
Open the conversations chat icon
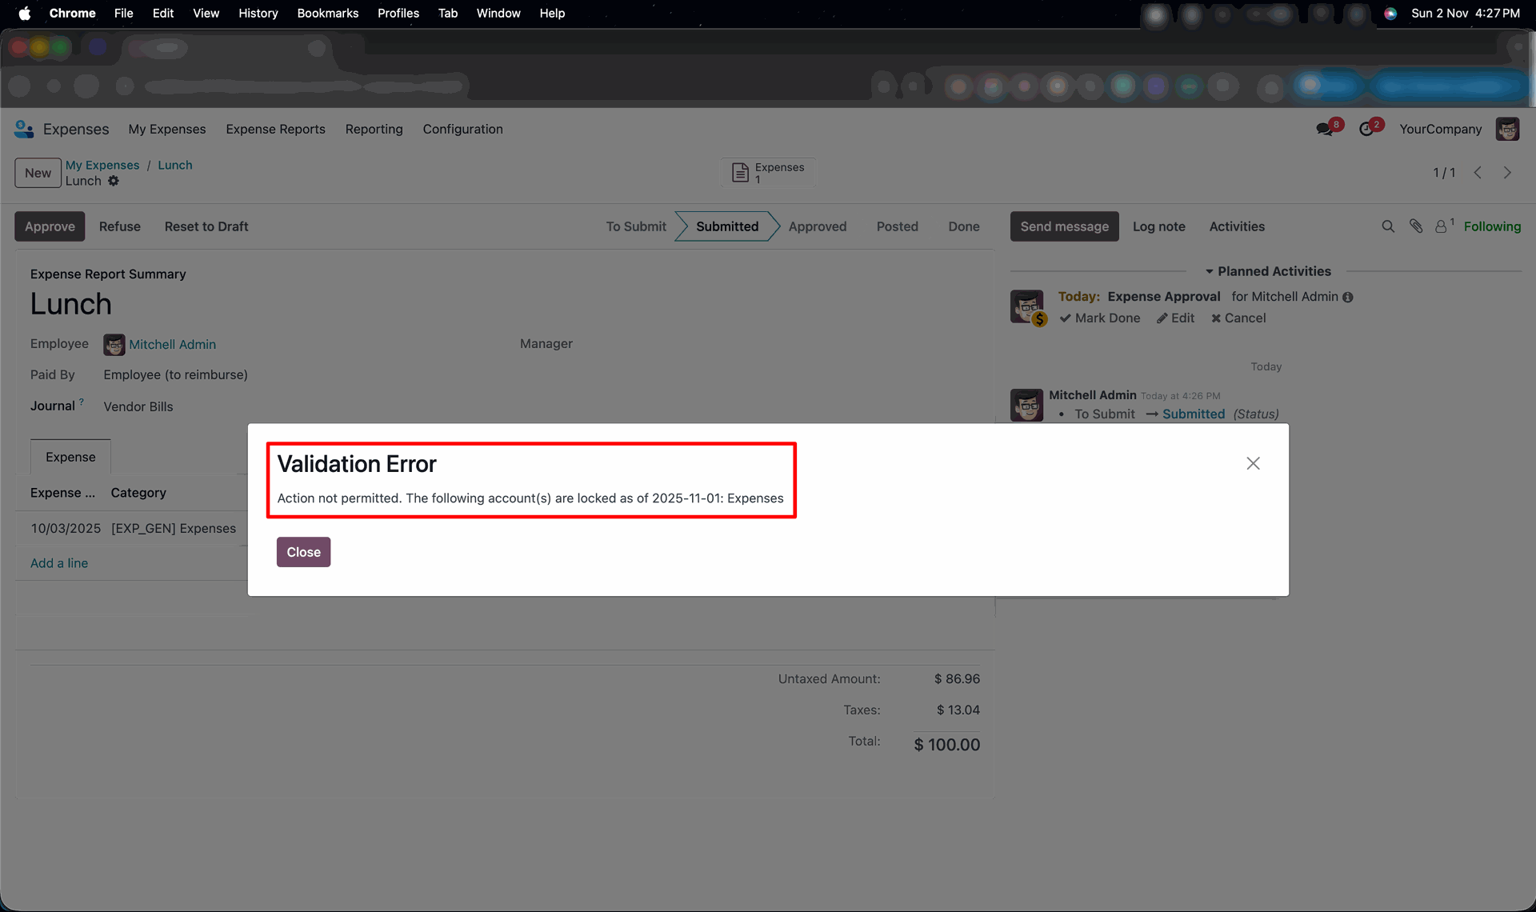tap(1325, 129)
